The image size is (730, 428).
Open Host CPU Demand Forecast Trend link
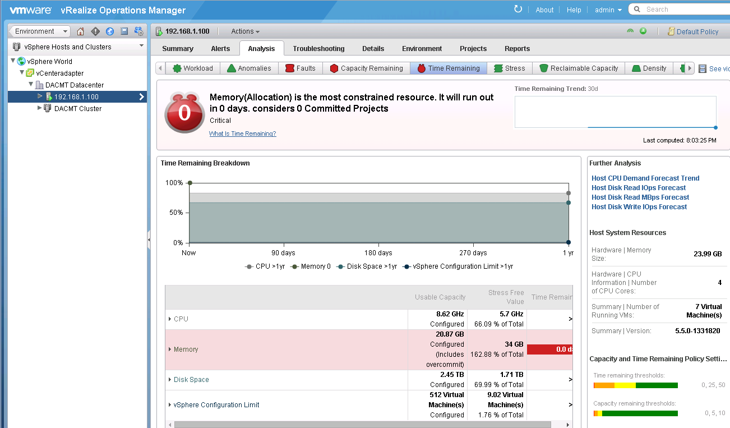[645, 178]
